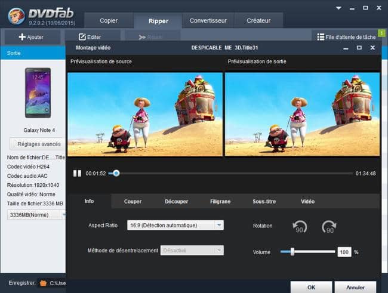Screen dimensions: 388x293
Task: Select the Ripper module tab
Action: (158, 21)
